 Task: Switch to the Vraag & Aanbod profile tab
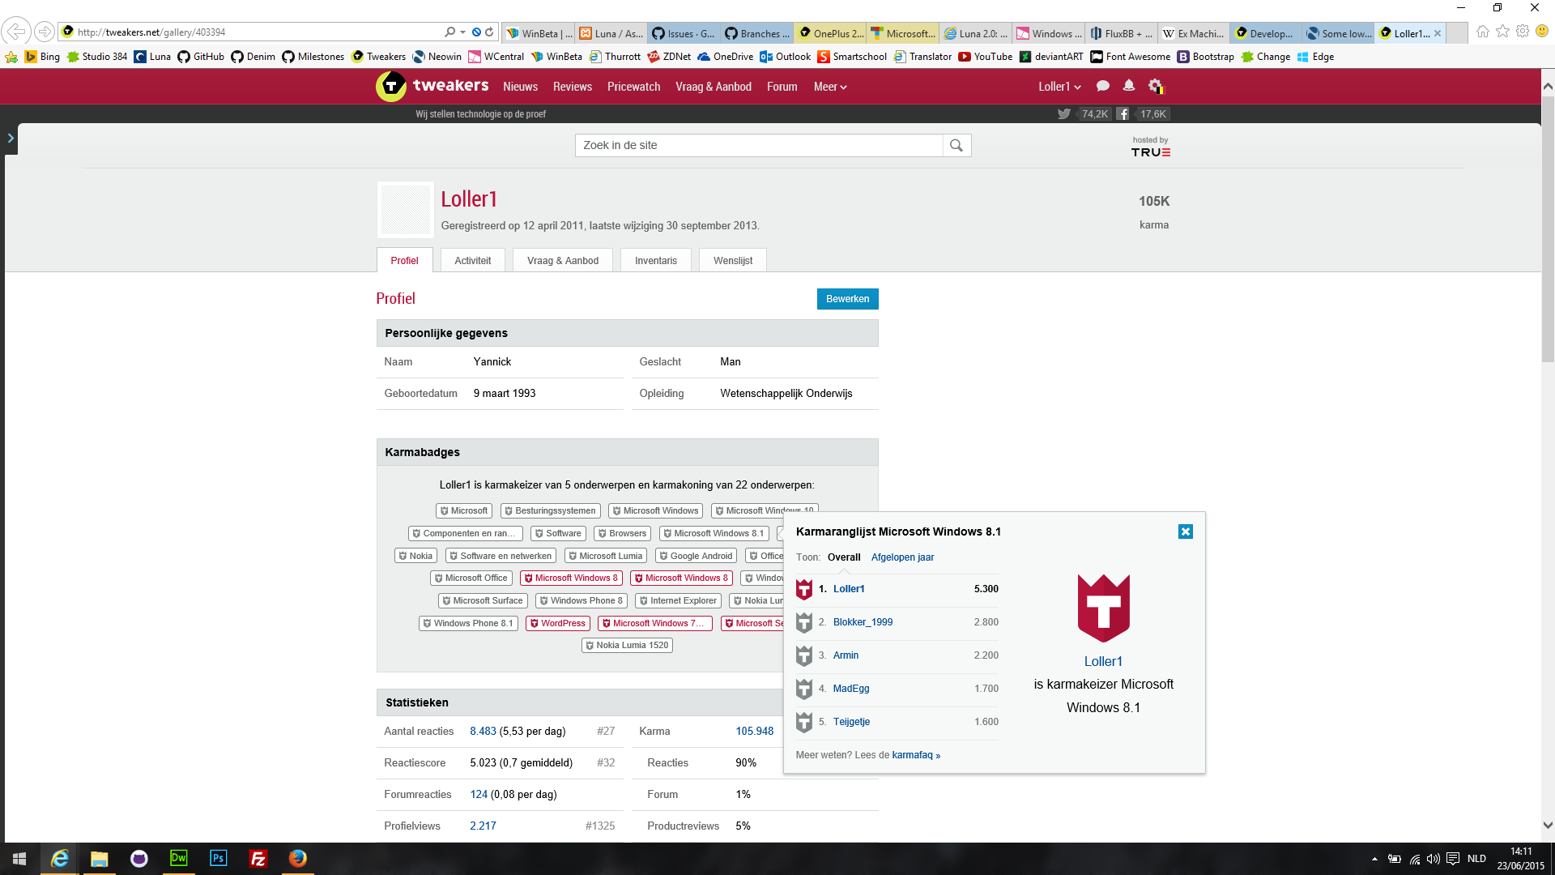pos(563,261)
